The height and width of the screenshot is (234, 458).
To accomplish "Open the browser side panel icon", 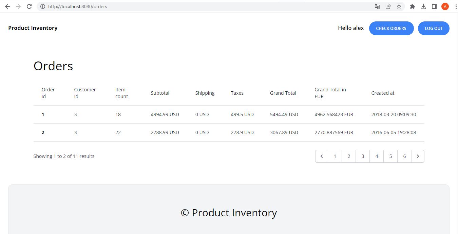I will [x=434, y=6].
